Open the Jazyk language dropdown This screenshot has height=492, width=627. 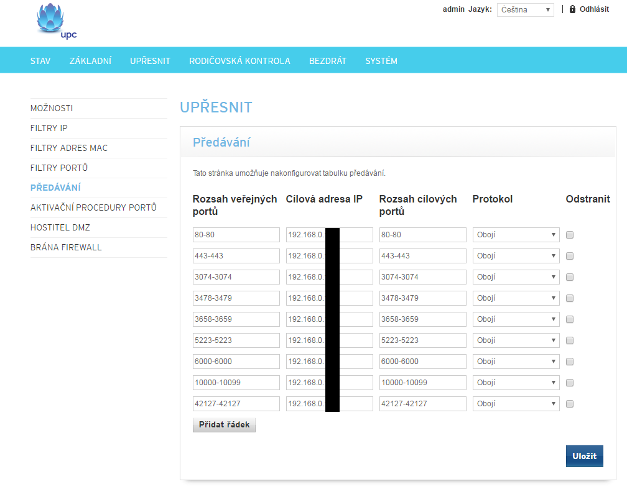tap(525, 10)
